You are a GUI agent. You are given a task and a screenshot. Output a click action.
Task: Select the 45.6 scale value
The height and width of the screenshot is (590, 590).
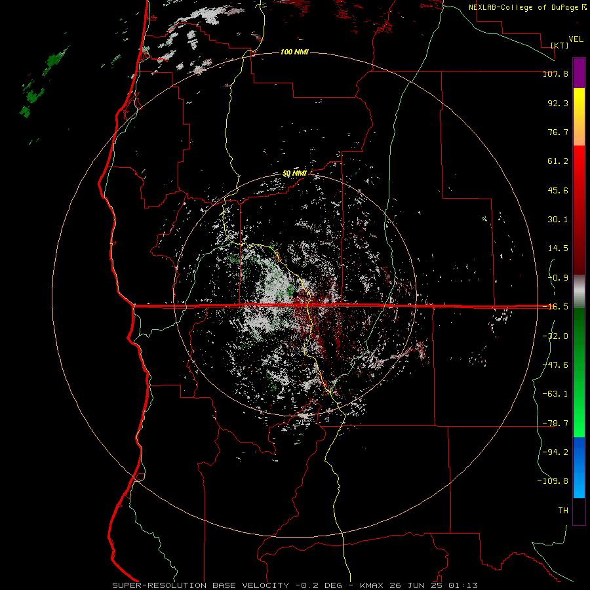tap(558, 190)
